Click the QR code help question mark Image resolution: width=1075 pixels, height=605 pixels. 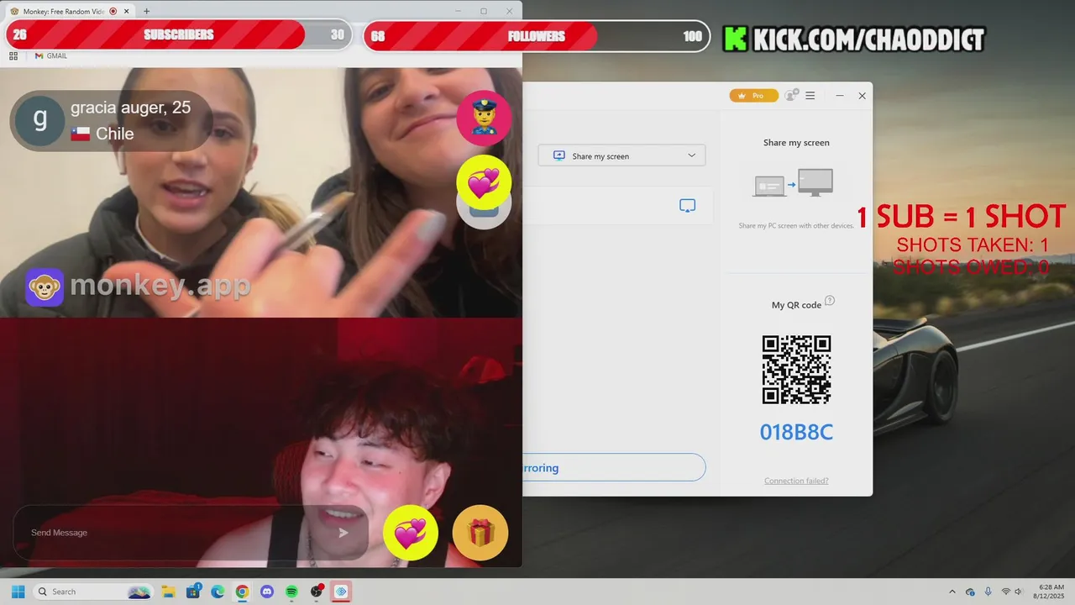tap(830, 301)
